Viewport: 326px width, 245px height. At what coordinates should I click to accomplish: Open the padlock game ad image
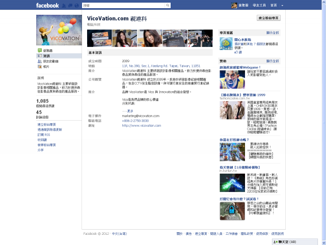pos(232,211)
